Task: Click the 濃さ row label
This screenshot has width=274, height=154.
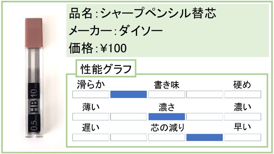Action: [x=166, y=107]
